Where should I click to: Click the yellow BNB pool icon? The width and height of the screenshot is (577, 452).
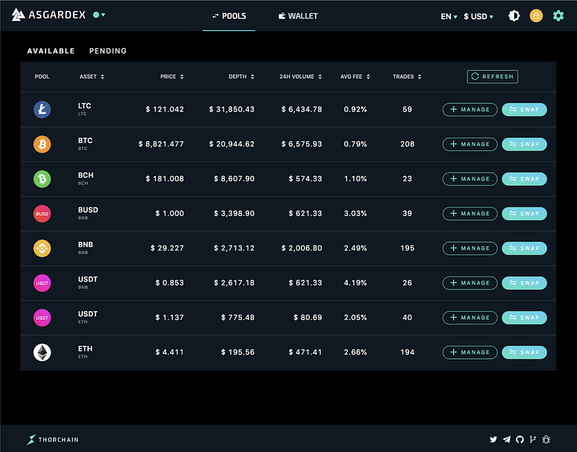(x=42, y=248)
